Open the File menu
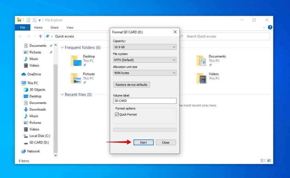 22,27
